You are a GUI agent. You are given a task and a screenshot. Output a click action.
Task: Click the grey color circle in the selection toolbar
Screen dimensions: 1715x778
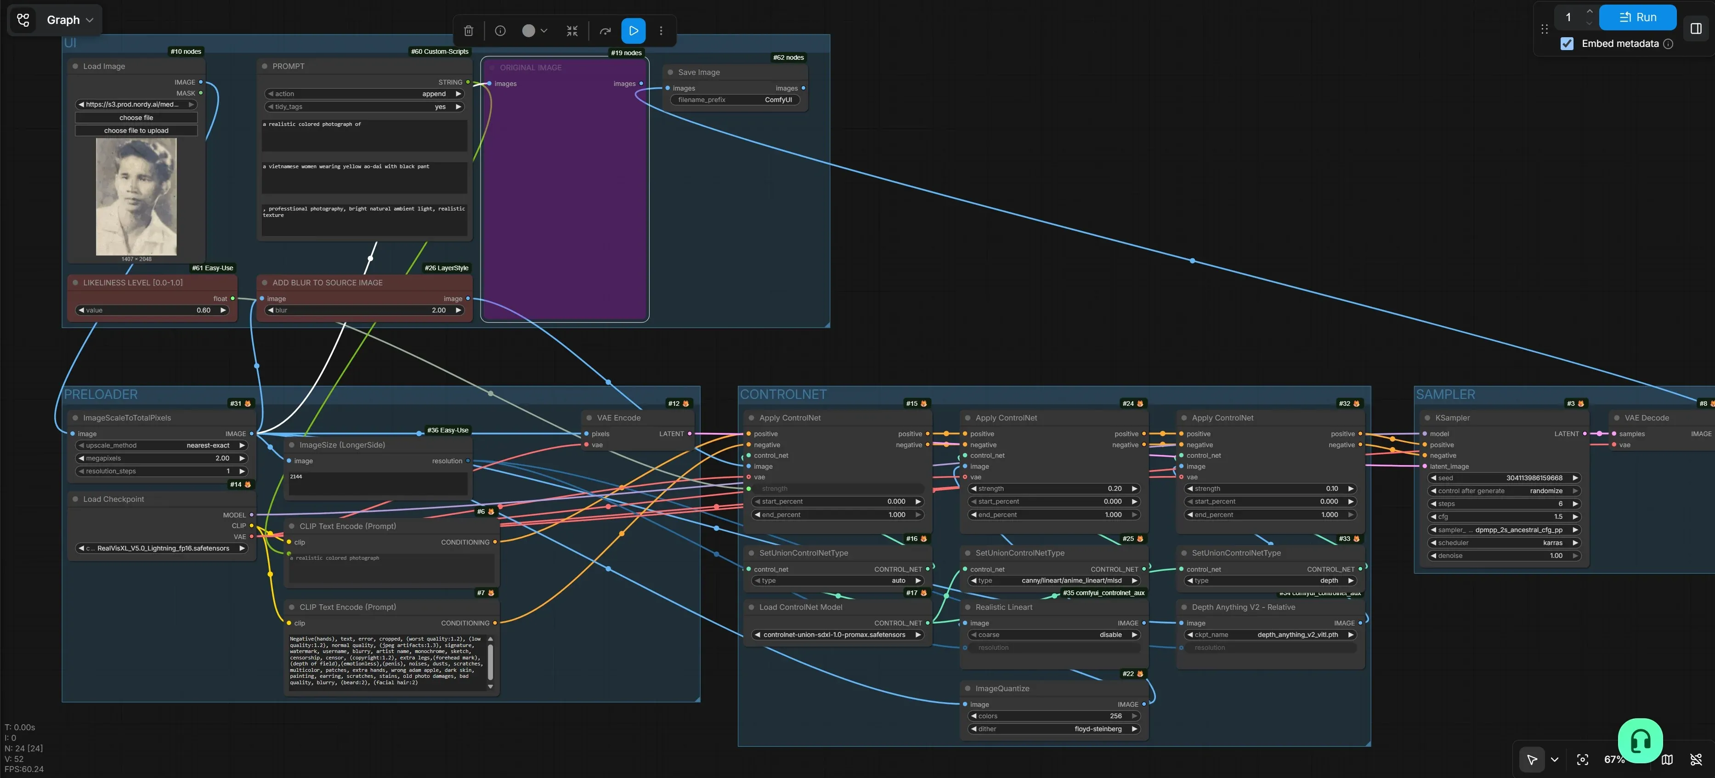(529, 31)
